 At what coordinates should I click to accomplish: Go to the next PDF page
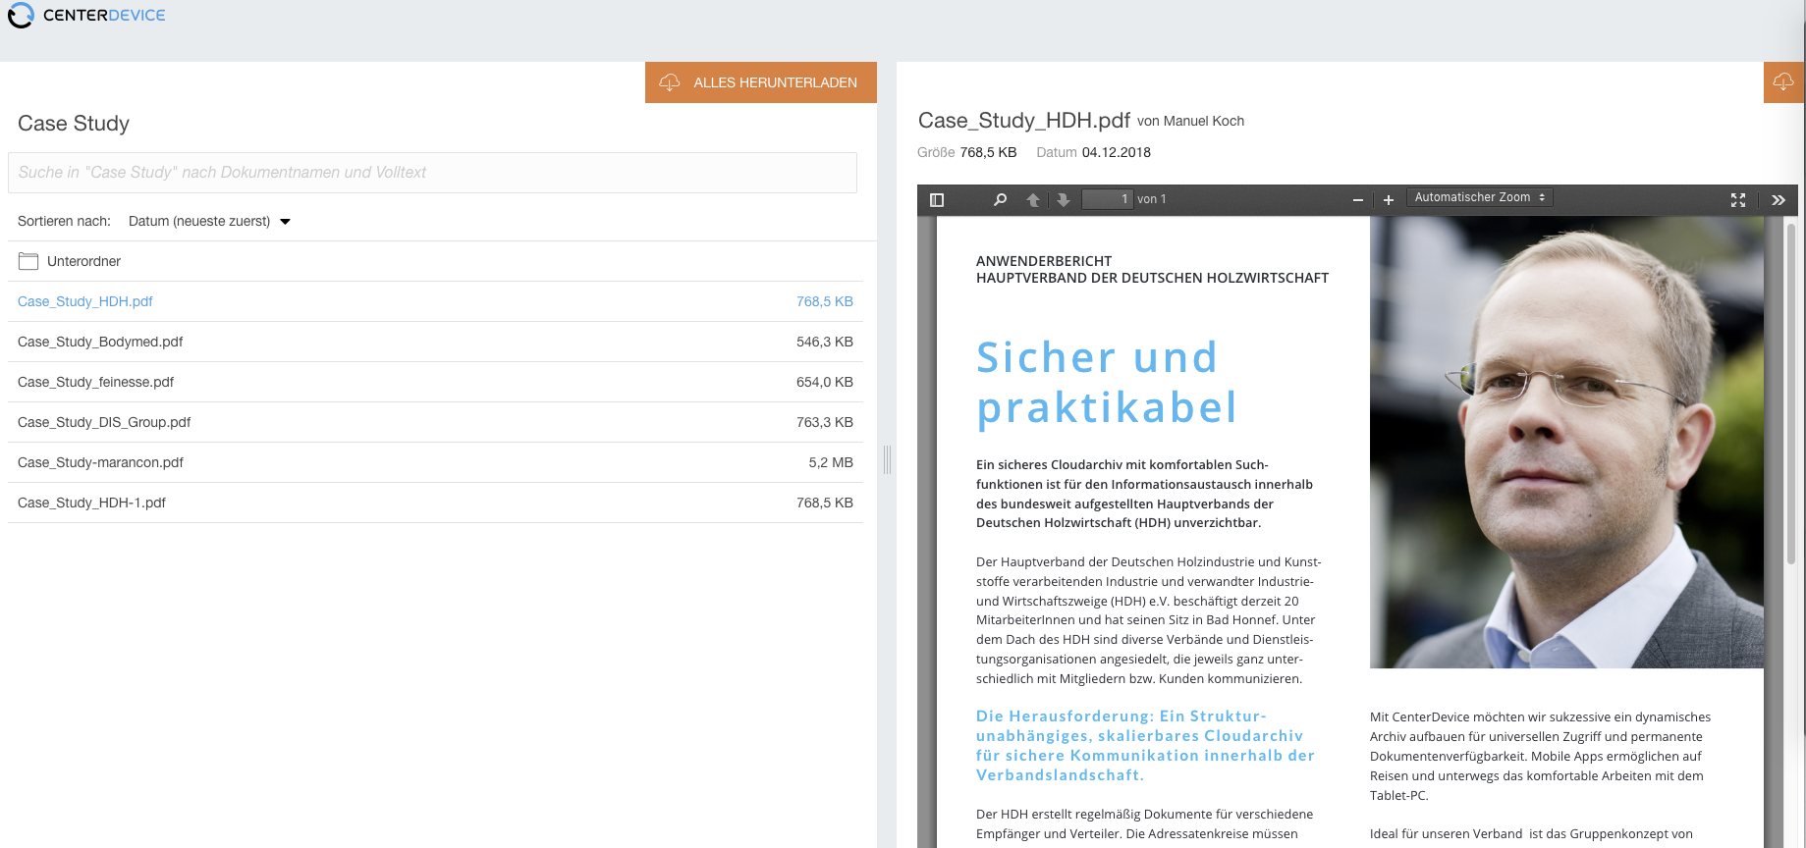(x=1064, y=200)
